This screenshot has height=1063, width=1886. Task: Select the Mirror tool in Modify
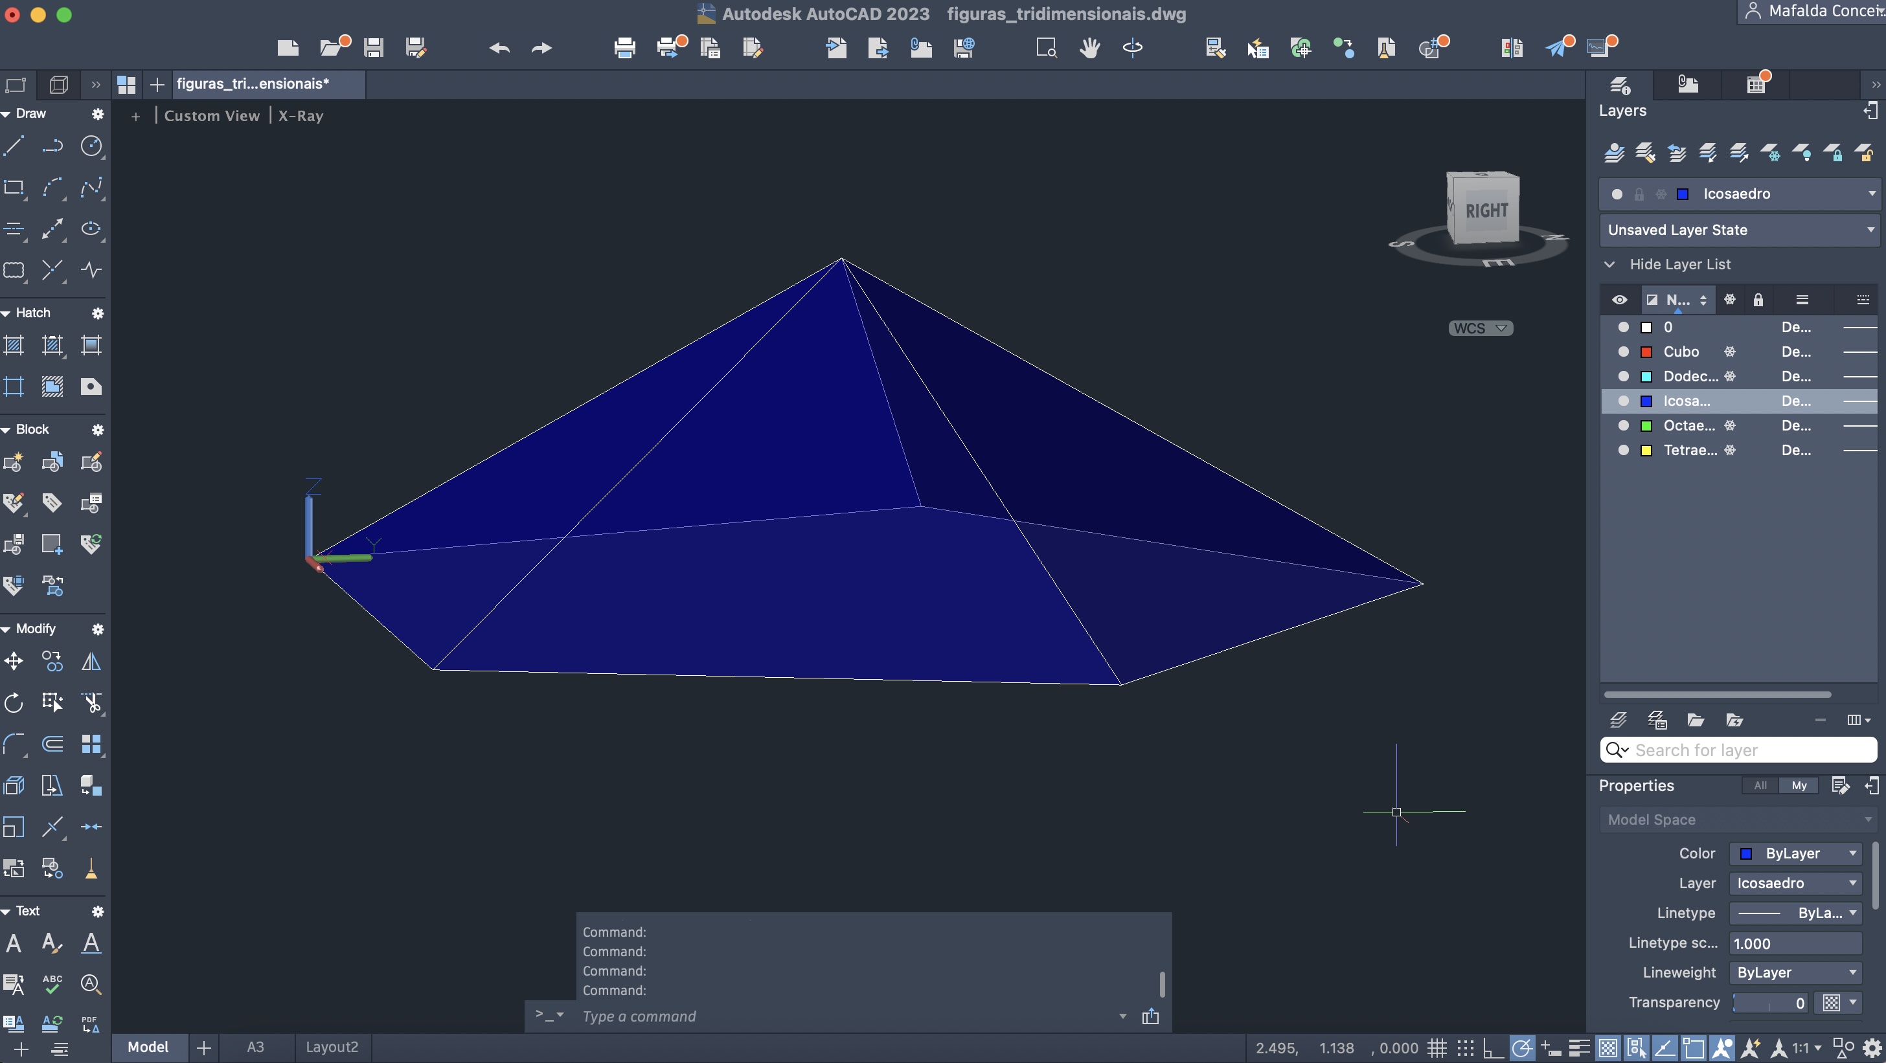coord(91,662)
